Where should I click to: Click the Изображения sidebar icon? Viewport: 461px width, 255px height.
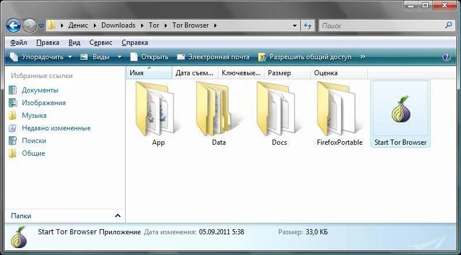[x=13, y=103]
